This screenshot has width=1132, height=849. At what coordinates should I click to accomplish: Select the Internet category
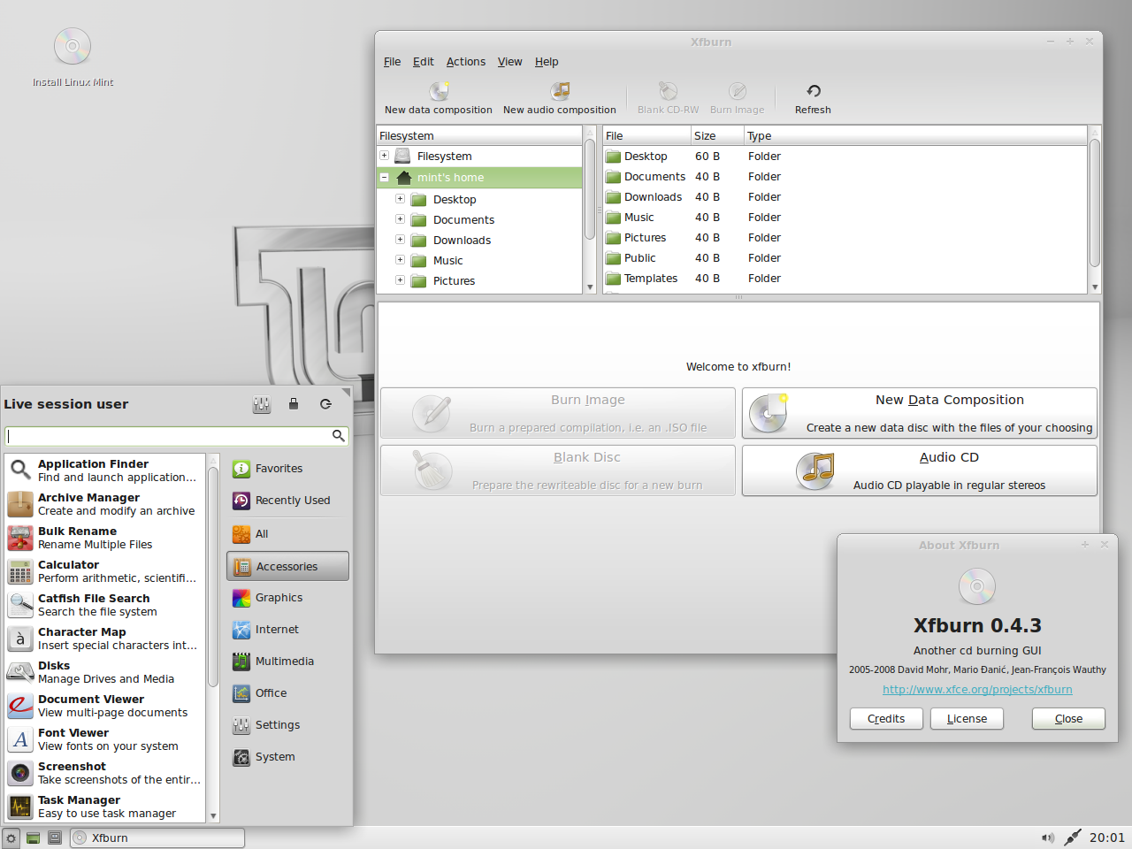click(287, 630)
